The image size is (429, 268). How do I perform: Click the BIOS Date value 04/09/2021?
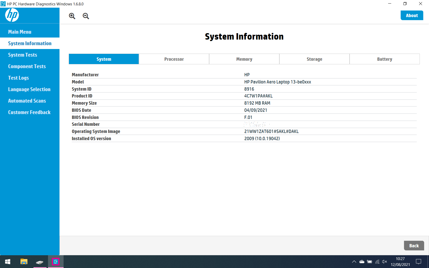click(256, 110)
